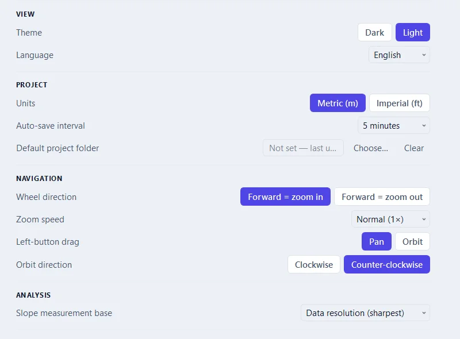Click the 'NAVIGATION' section heading
Screen dimensions: 460x339
(39, 178)
